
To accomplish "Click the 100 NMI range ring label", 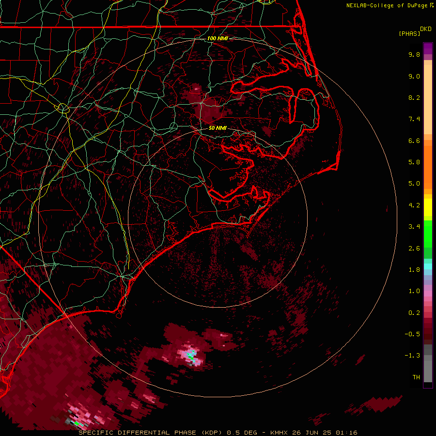I will 218,38.
